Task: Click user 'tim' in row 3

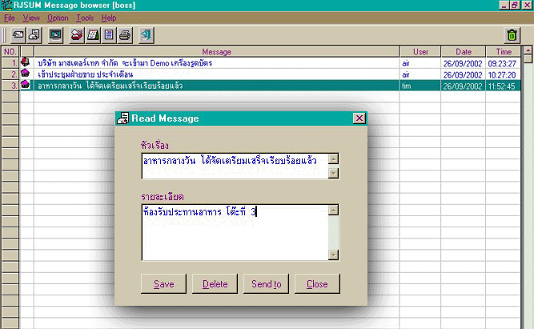Action: (x=406, y=86)
